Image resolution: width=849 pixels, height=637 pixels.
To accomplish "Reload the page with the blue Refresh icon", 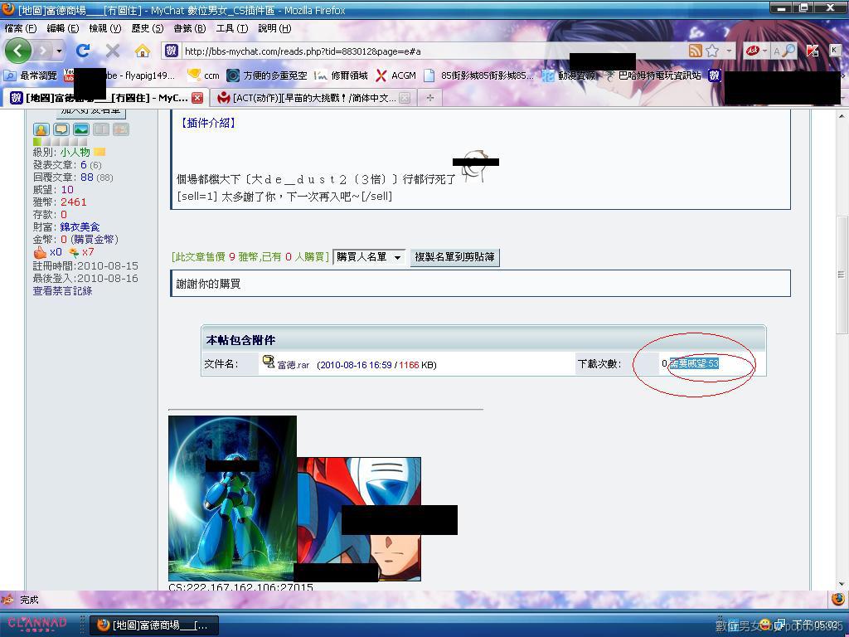I will 83,51.
